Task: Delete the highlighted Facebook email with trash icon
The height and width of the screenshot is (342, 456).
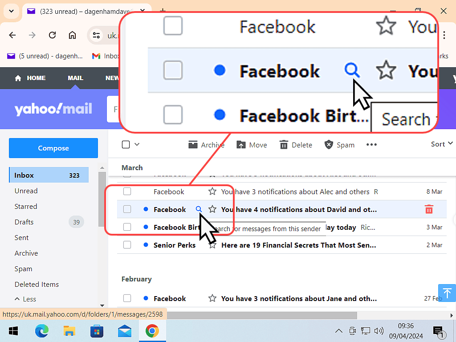Action: pos(429,209)
